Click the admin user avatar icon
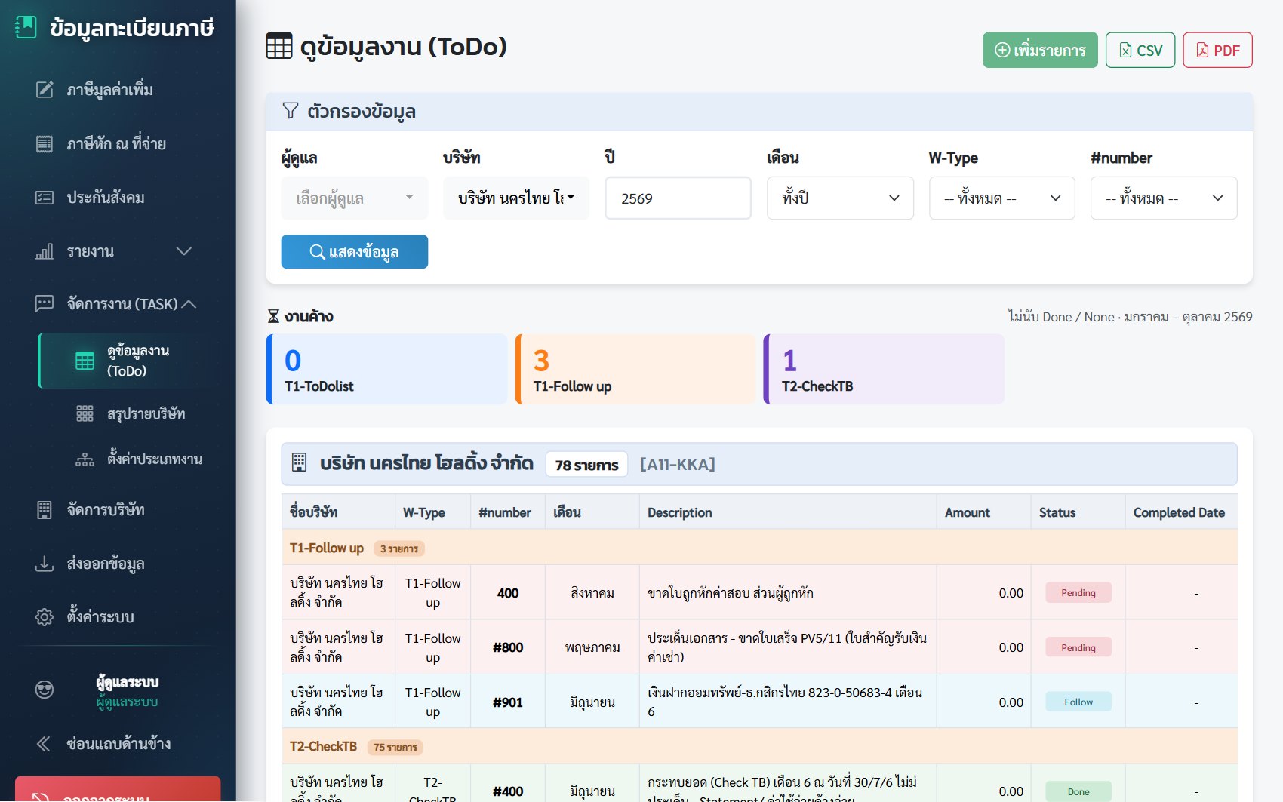 click(45, 690)
